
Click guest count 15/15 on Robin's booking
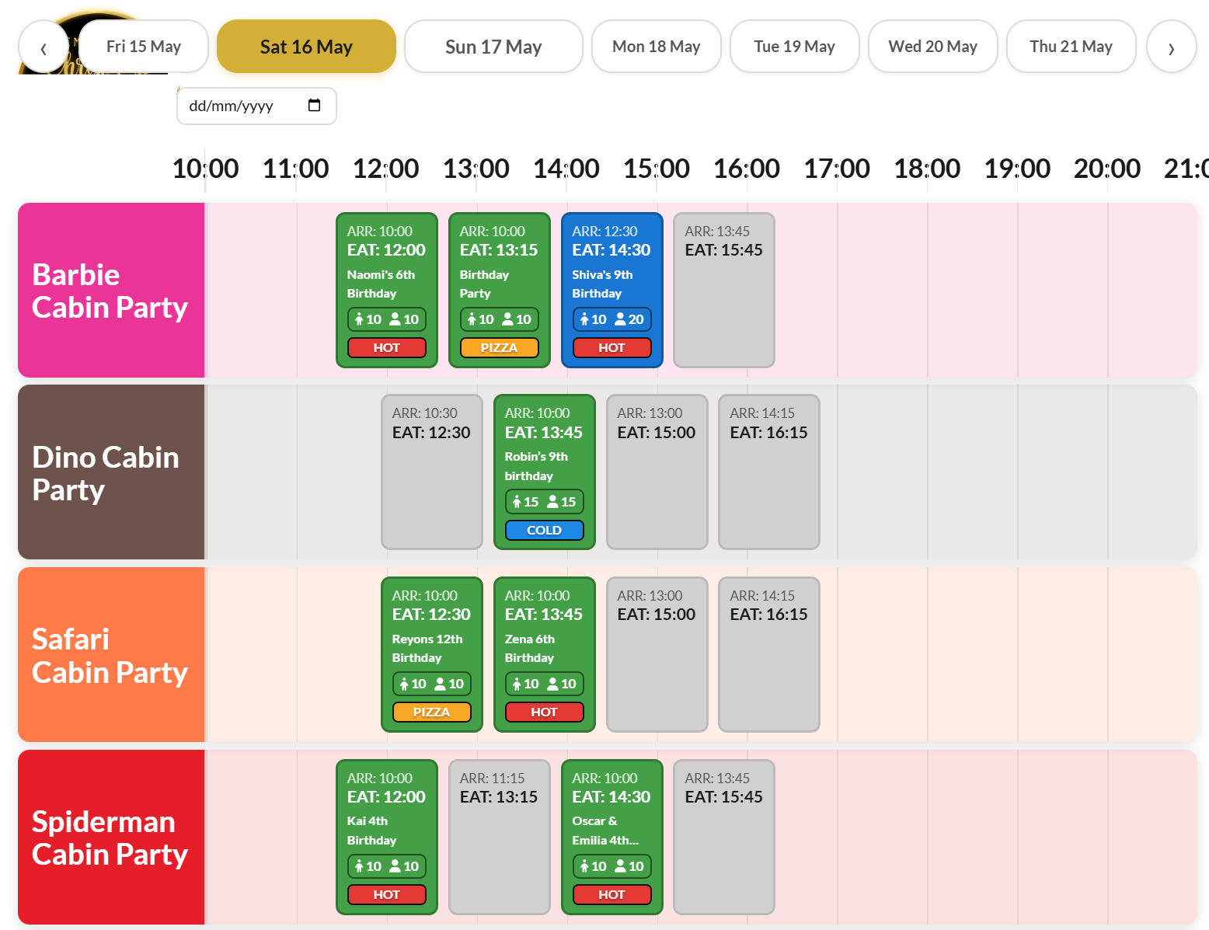tap(545, 502)
